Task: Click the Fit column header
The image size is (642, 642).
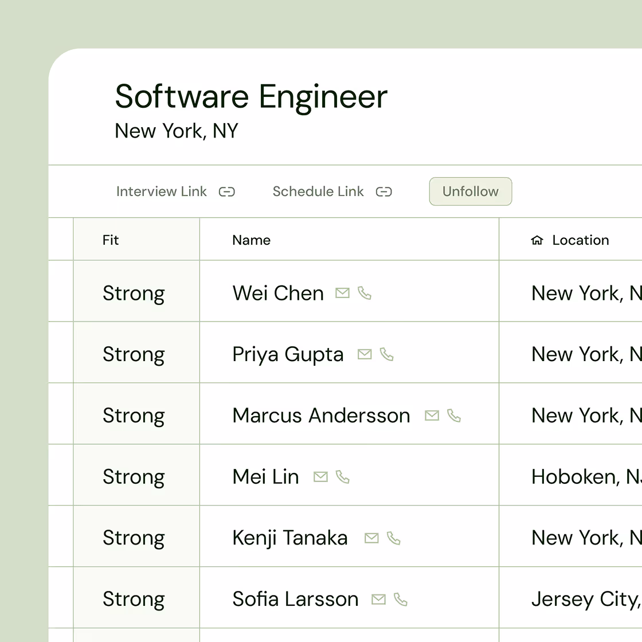Action: point(111,240)
